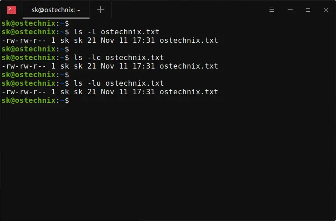The image size is (336, 221).
Task: Minimize the terminal window
Action: point(290,9)
